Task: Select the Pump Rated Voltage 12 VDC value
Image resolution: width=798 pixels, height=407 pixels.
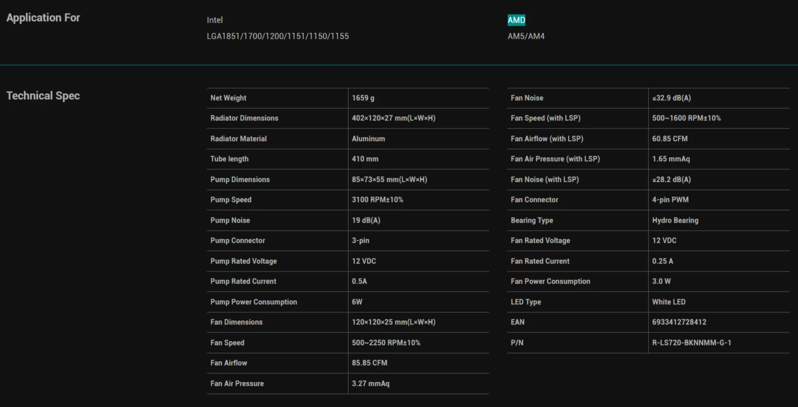Action: click(364, 261)
